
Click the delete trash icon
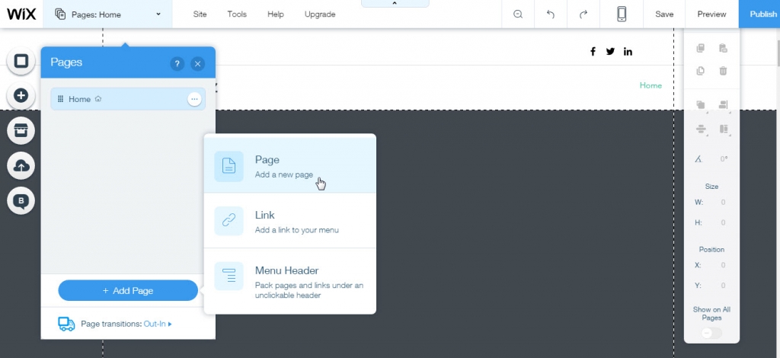pyautogui.click(x=723, y=71)
